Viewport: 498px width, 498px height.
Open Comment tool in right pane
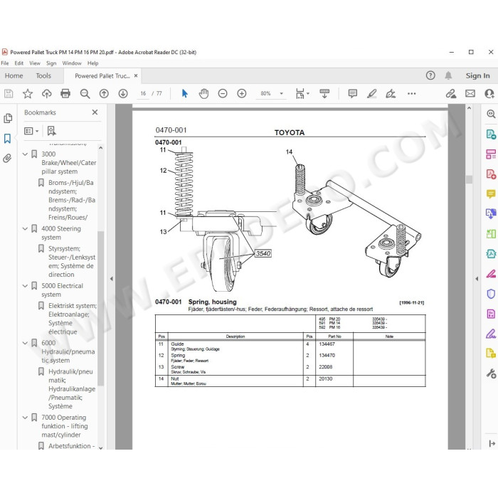pyautogui.click(x=491, y=194)
